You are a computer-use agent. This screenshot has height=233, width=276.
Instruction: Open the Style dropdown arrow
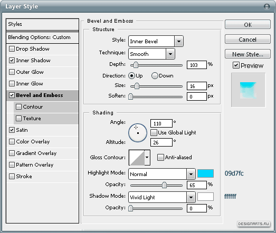point(179,41)
